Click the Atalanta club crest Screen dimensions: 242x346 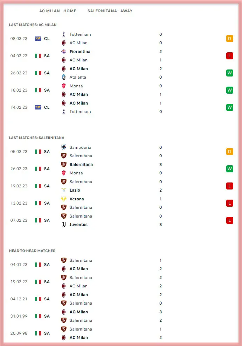coord(64,77)
